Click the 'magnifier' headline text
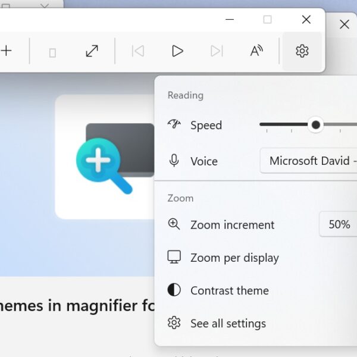The height and width of the screenshot is (357, 357). (102, 306)
